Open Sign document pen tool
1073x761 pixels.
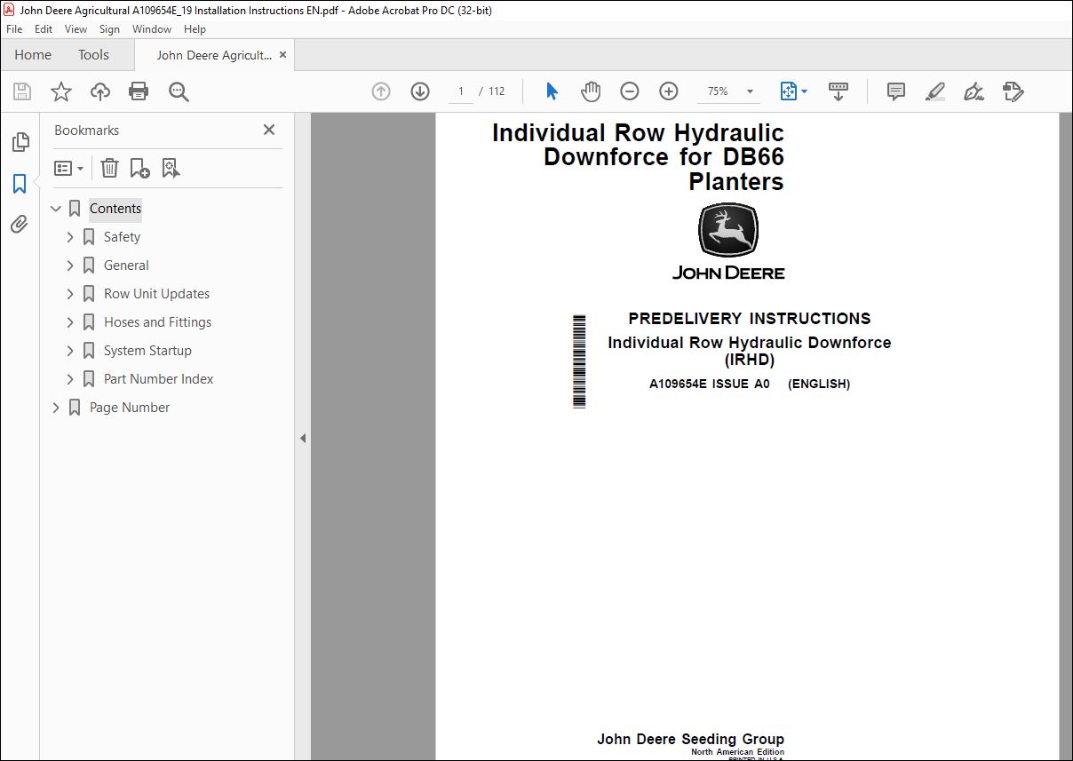pos(974,91)
